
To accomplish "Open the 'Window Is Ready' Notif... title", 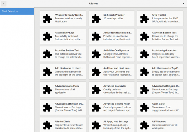I will tap(69, 15).
